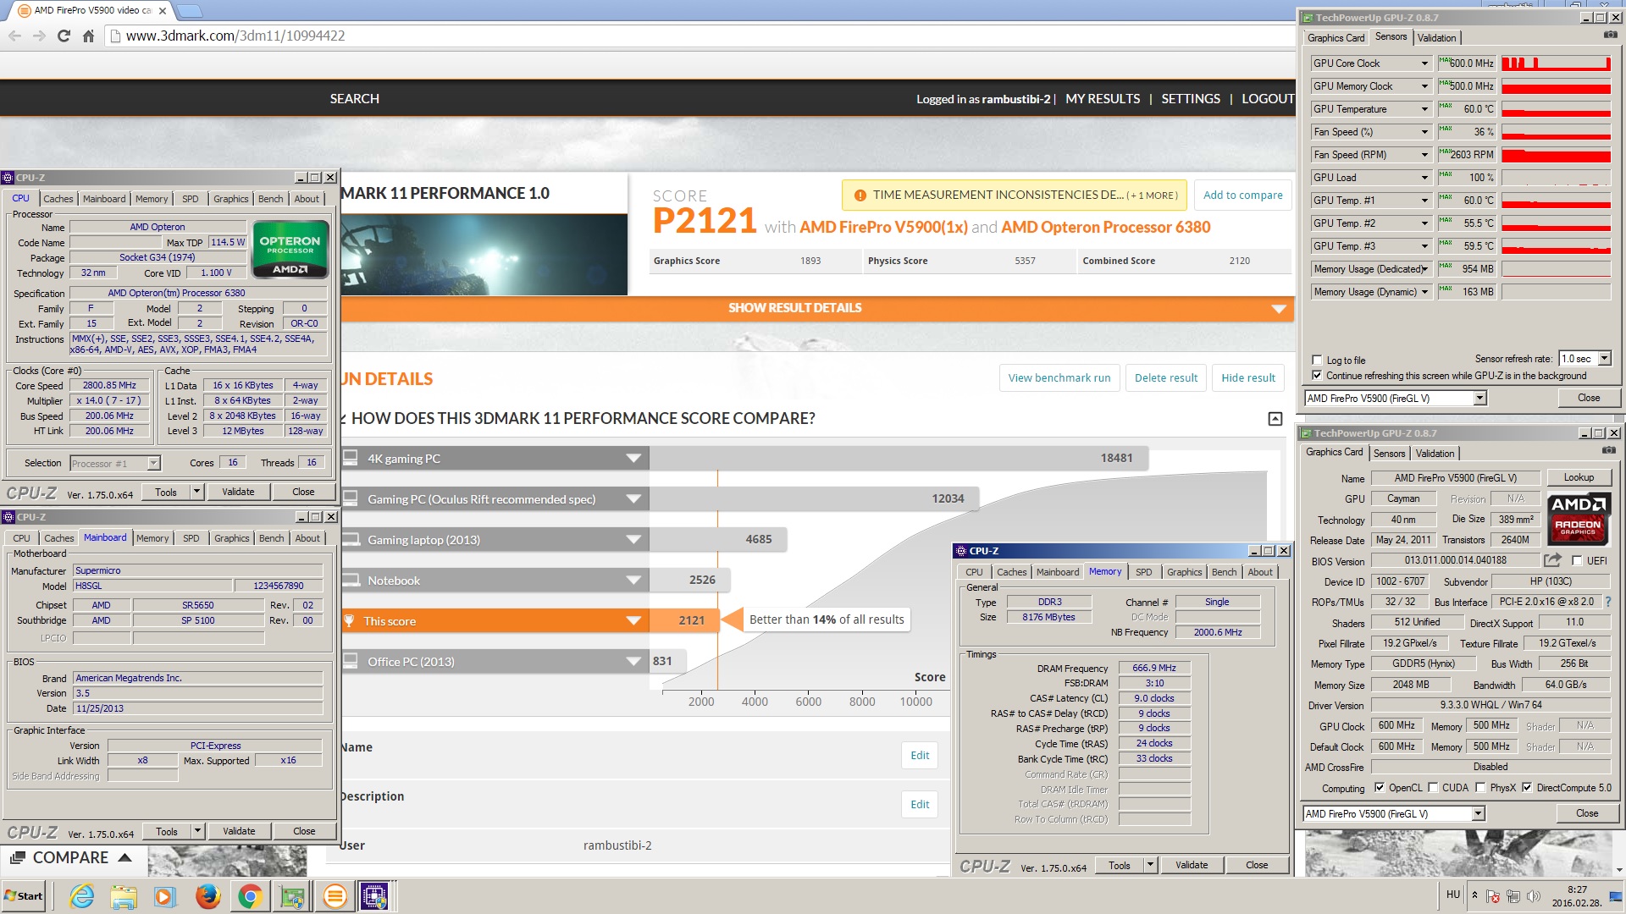
Task: Click the GPU Core Clock red sensor graph
Action: [1556, 63]
